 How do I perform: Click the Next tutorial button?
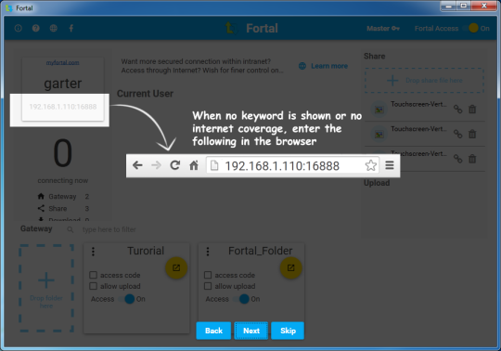point(251,331)
